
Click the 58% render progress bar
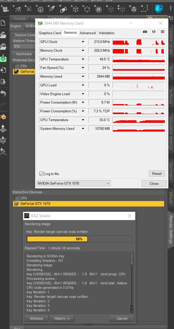pos(79,239)
